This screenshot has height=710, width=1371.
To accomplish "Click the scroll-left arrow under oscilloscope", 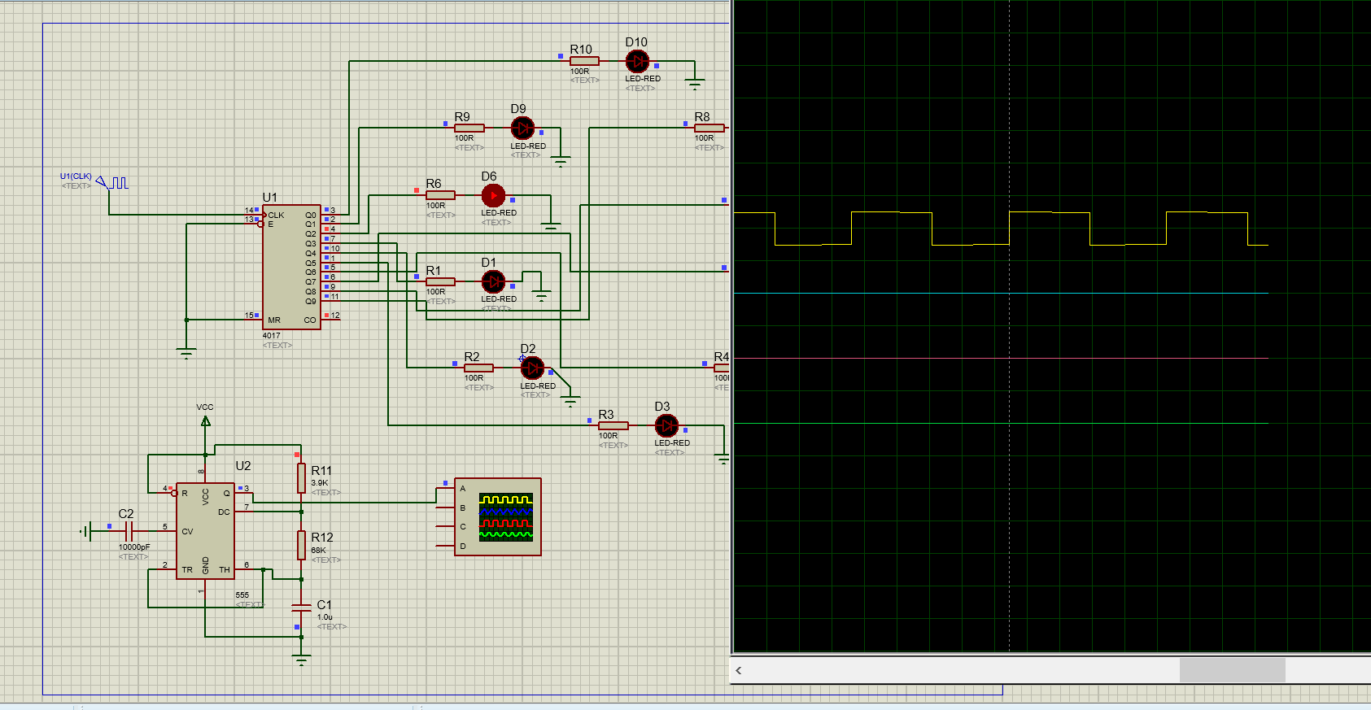I will (x=739, y=671).
